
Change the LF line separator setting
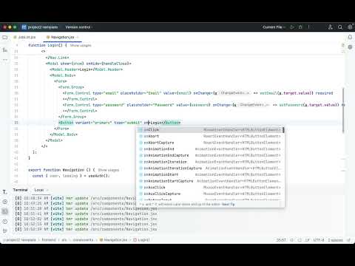[x=308, y=240]
